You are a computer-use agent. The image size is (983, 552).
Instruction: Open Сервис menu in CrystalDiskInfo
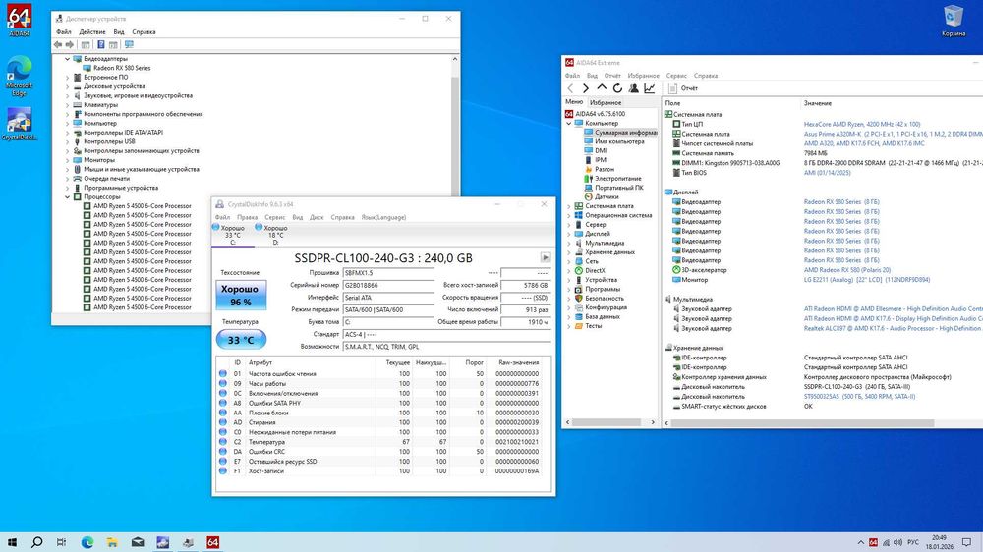(x=274, y=217)
